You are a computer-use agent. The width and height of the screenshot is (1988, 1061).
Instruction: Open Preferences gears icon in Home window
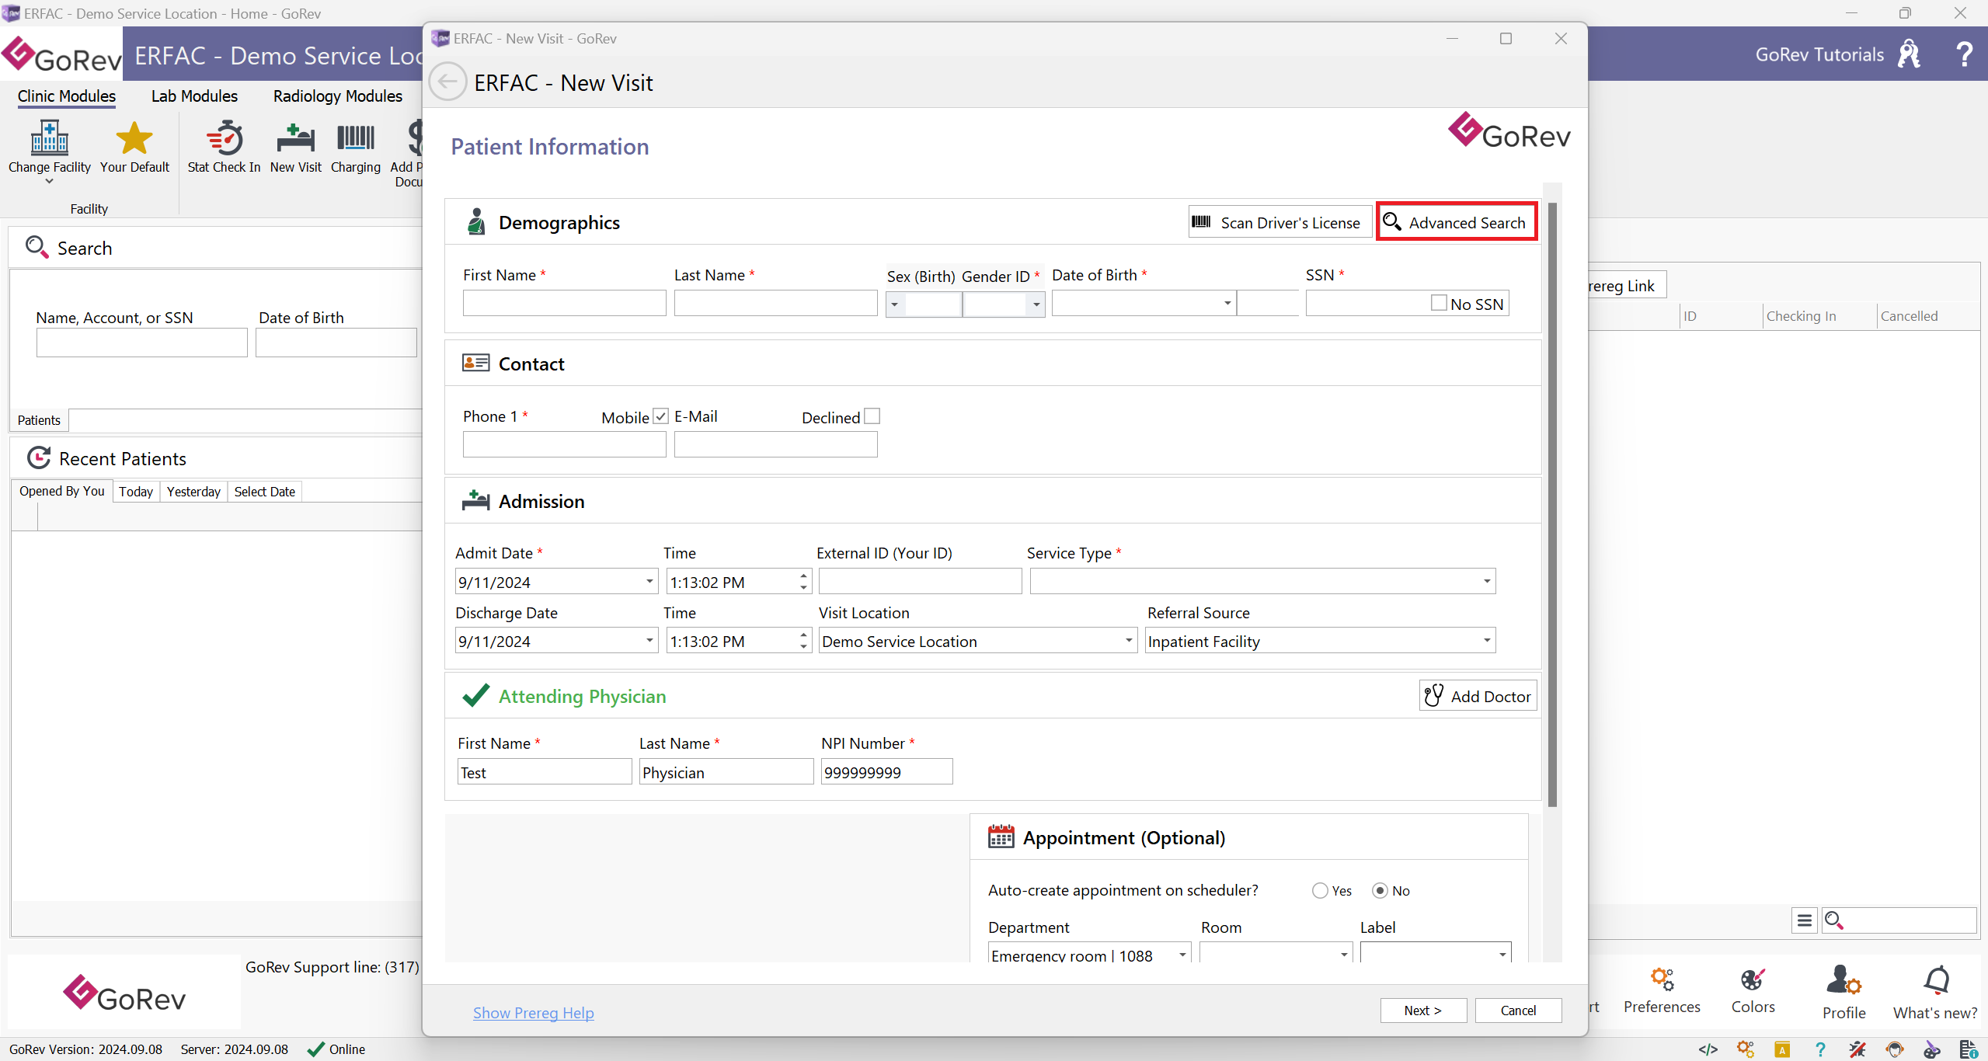[1662, 979]
